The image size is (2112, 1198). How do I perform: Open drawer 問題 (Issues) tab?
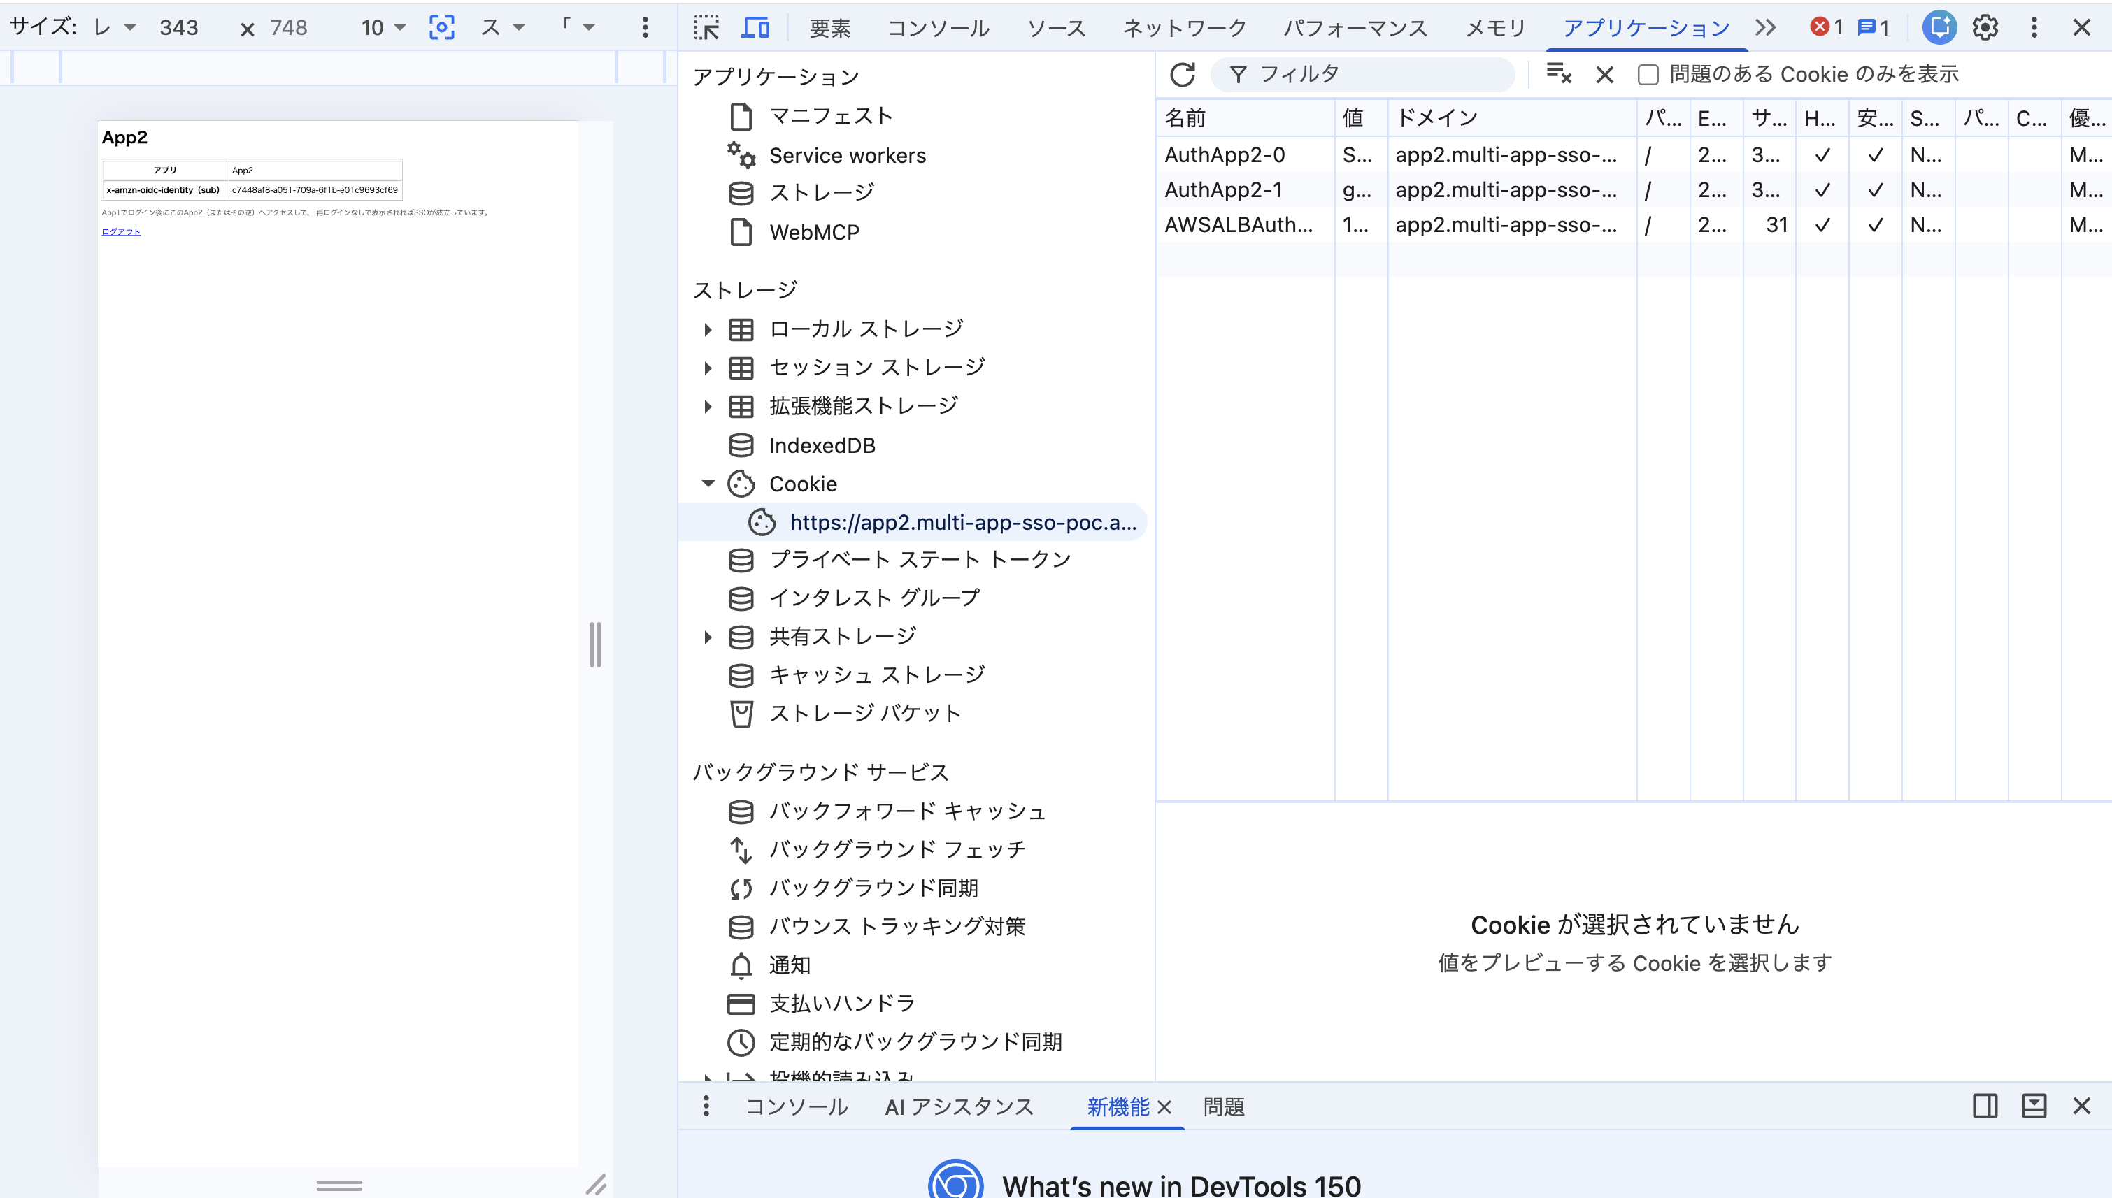pyautogui.click(x=1223, y=1108)
